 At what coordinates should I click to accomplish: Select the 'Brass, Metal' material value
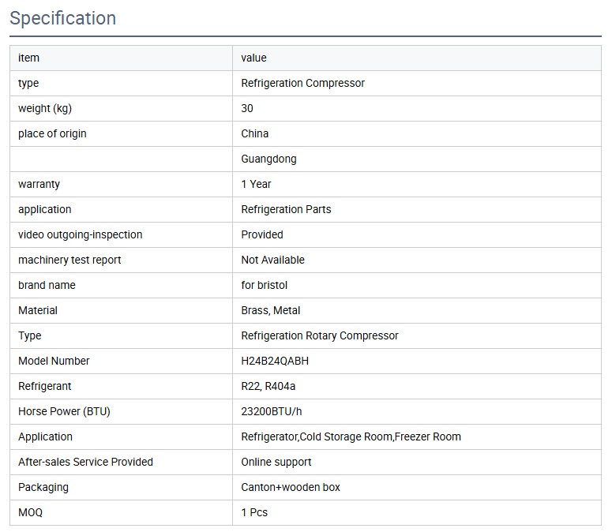pos(270,310)
